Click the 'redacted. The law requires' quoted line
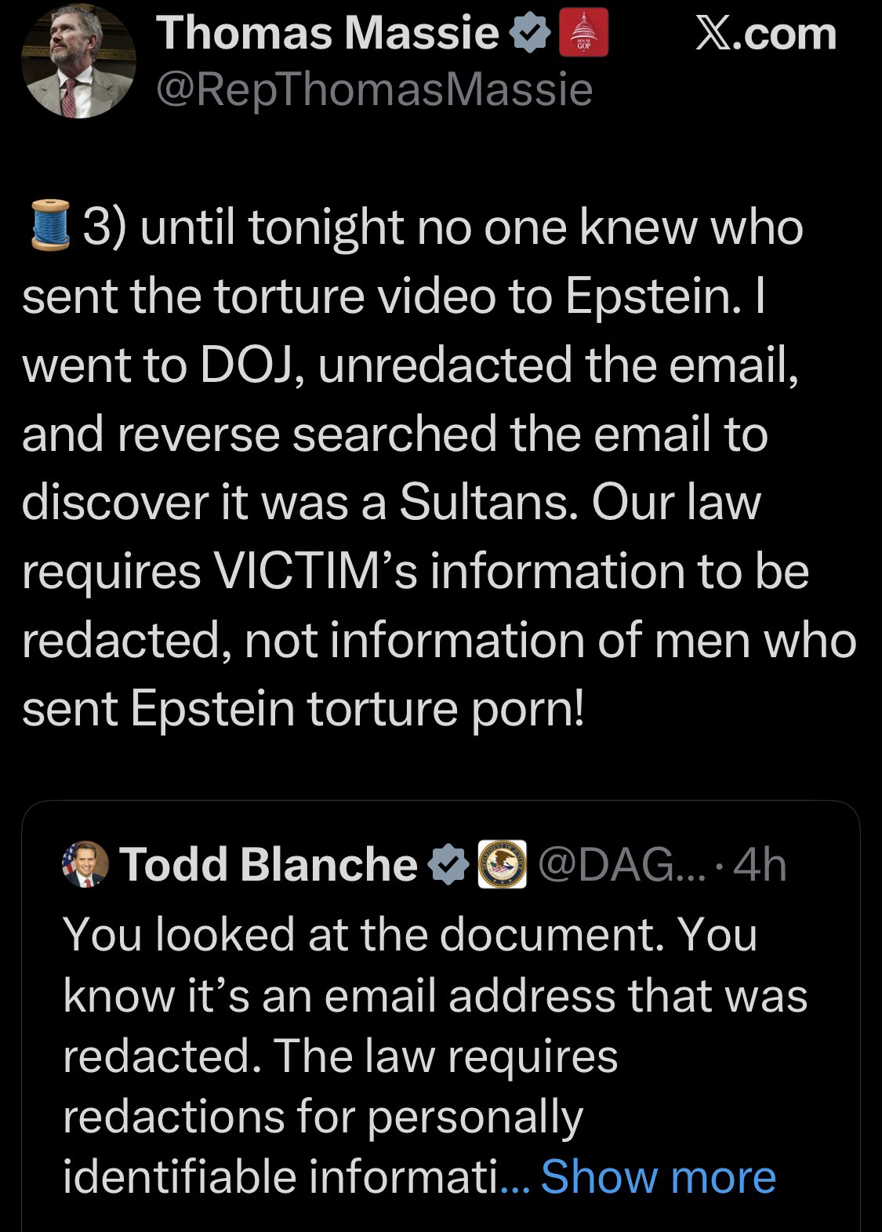This screenshot has width=882, height=1232. (x=340, y=1056)
